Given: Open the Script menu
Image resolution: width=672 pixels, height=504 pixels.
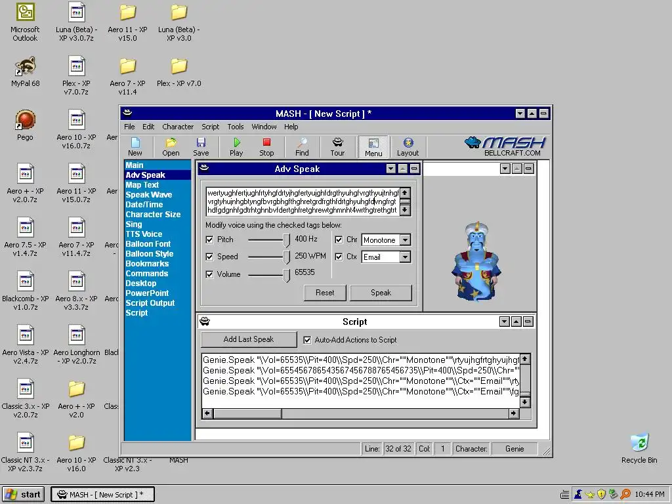Looking at the screenshot, I should [x=211, y=127].
